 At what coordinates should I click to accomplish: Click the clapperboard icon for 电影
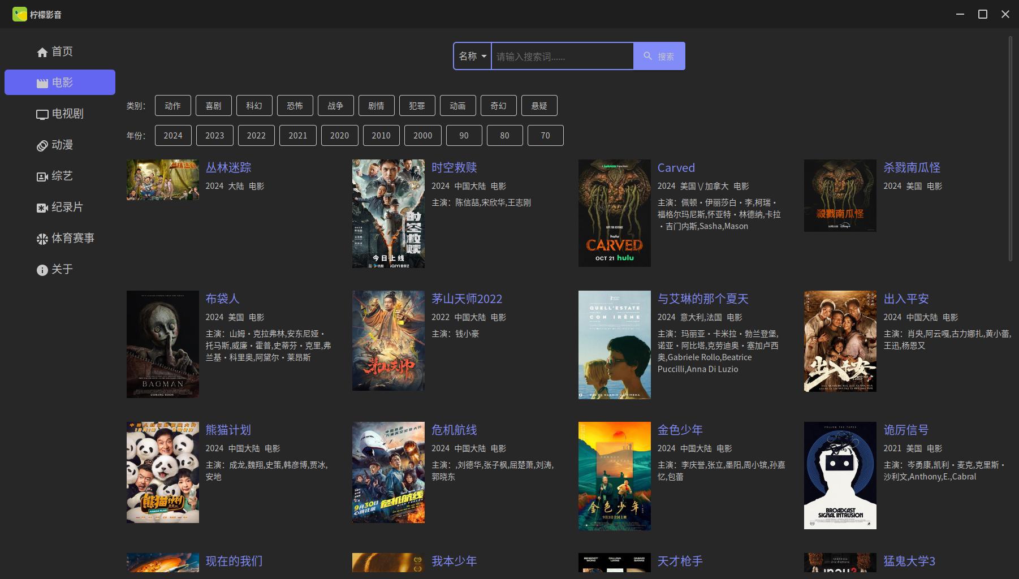42,84
